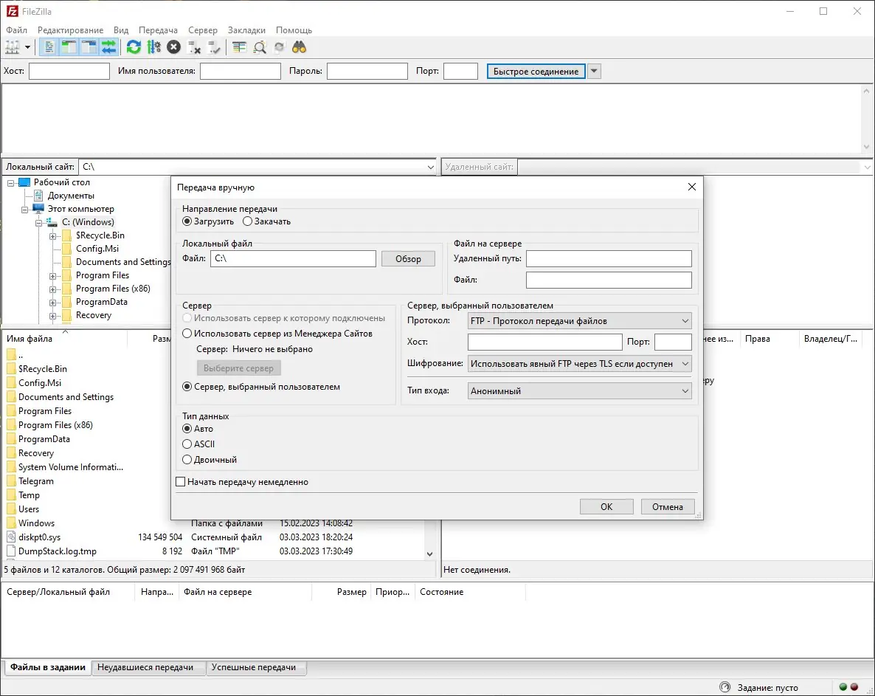
Task: Open the Тип входа dropdown
Action: click(x=580, y=390)
